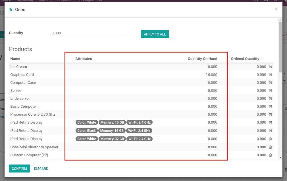Edit Ordered Quantity for Processor Core i5
287x181 pixels.
coord(261,115)
